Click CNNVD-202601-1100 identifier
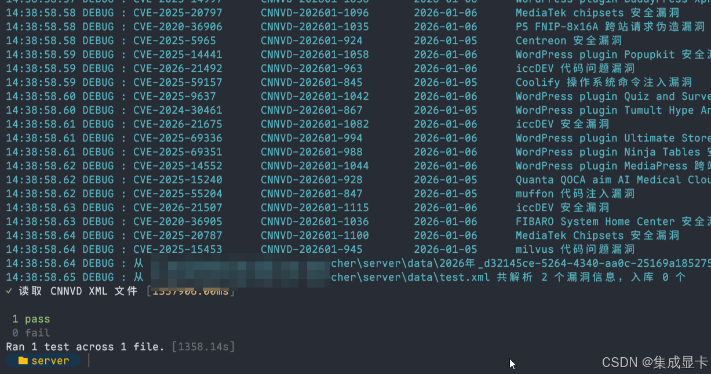Screen dimensions: 711x374 315,235
